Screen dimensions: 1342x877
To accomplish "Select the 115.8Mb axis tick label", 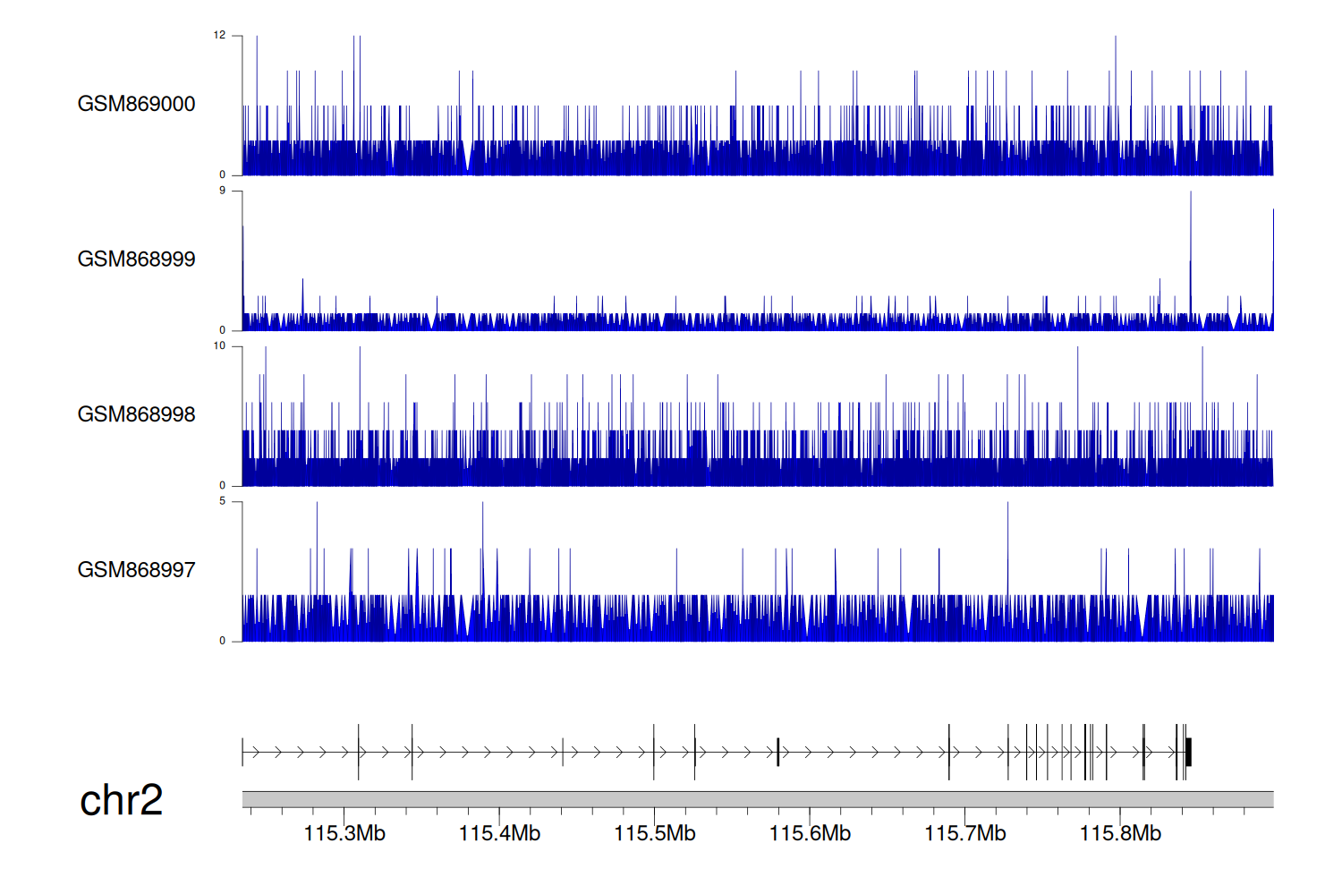I will tap(1120, 833).
